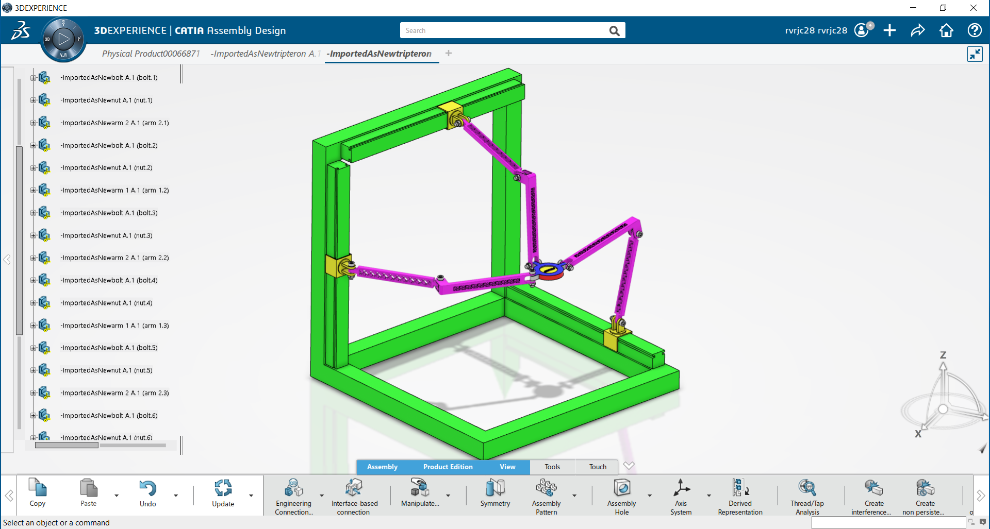Click the tree vertical scrollbar

(19, 240)
